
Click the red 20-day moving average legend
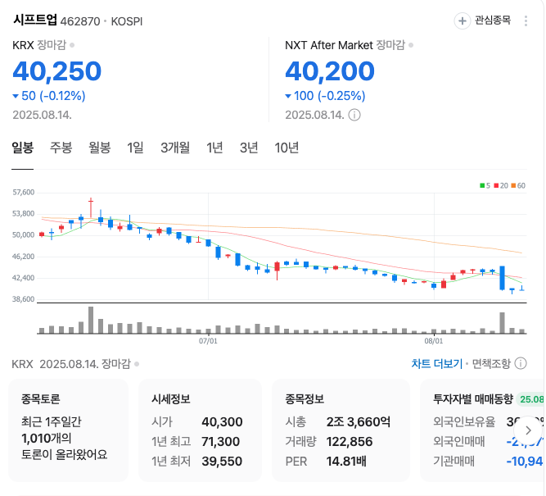point(501,185)
